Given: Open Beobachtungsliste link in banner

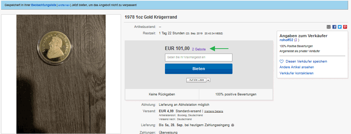Looking at the screenshot, I should (x=44, y=5).
